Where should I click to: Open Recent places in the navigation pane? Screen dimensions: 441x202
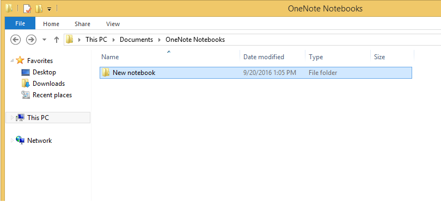click(x=52, y=95)
